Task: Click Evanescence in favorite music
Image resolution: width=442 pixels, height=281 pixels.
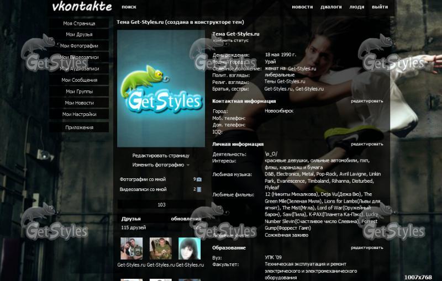Action: click(x=291, y=181)
